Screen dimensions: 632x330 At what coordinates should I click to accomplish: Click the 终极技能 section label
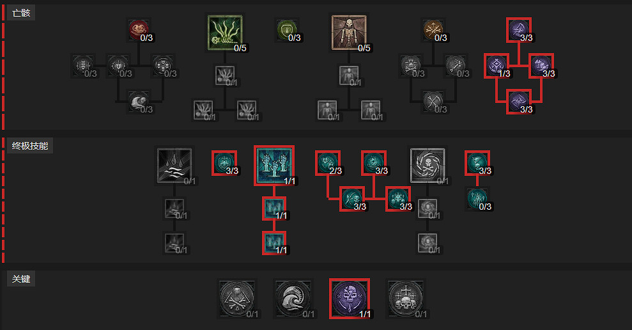(x=30, y=146)
